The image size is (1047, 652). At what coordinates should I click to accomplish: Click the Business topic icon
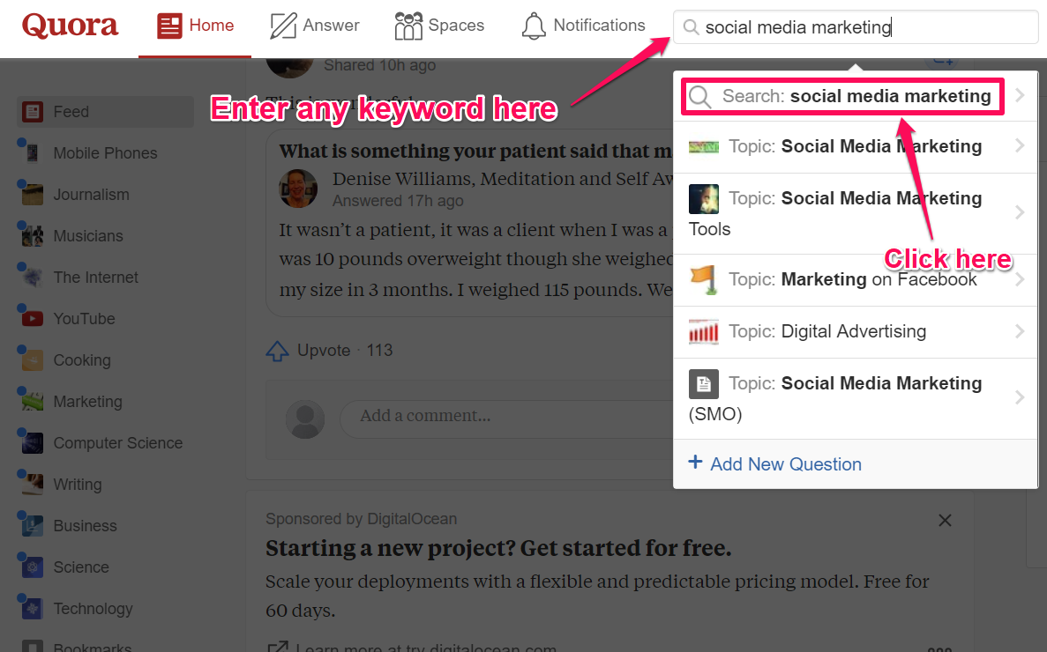click(32, 525)
